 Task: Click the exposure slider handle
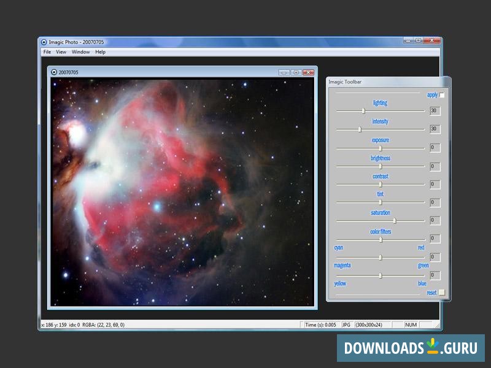coord(381,148)
